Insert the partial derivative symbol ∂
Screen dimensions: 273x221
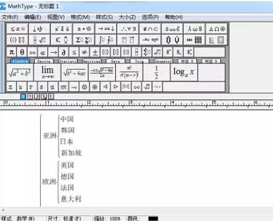coord(64,52)
